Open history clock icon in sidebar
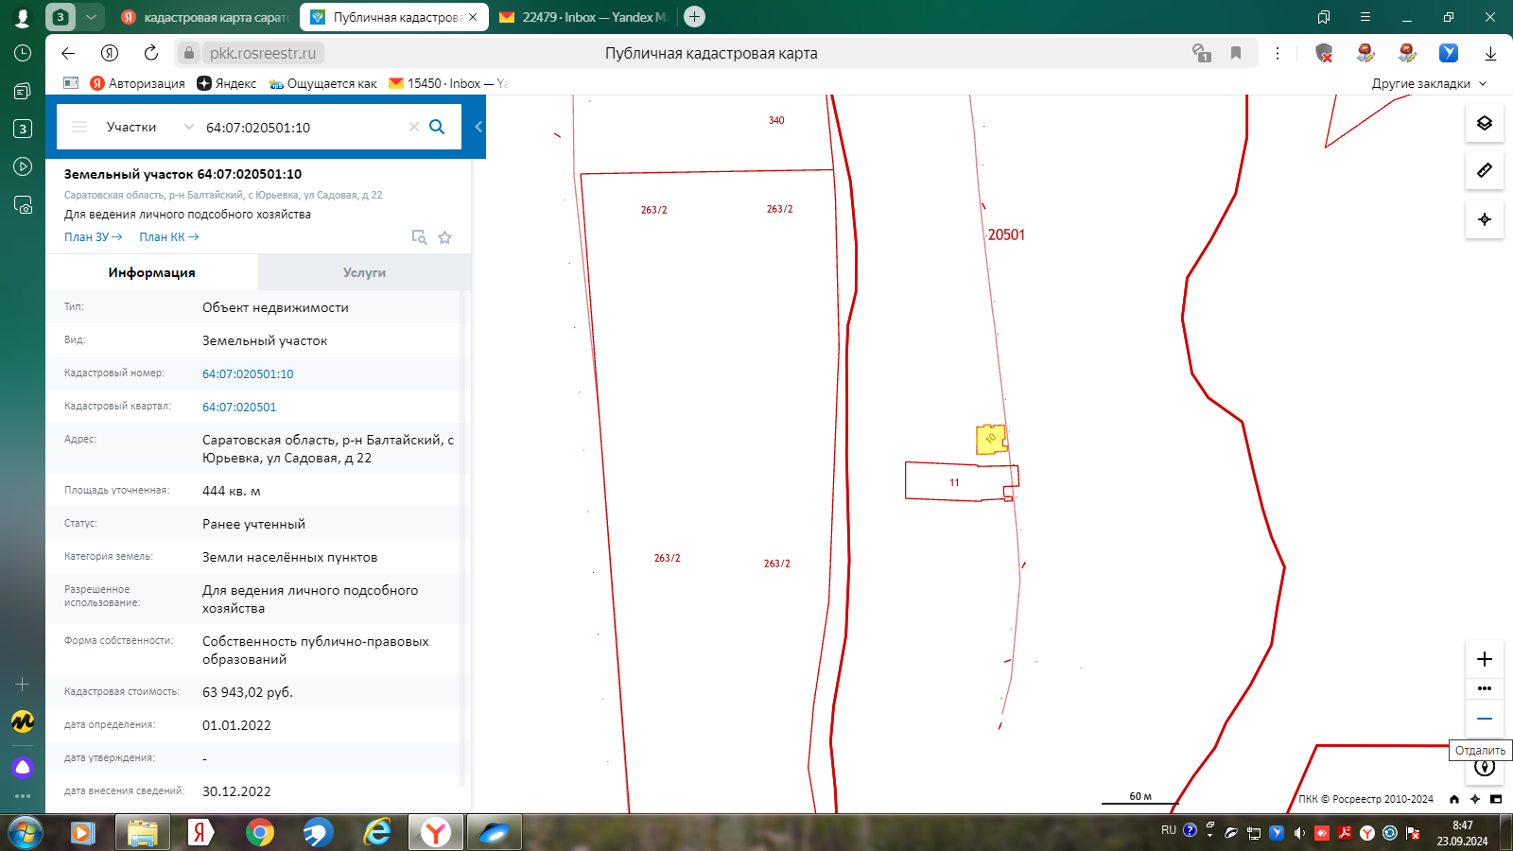 click(x=23, y=53)
